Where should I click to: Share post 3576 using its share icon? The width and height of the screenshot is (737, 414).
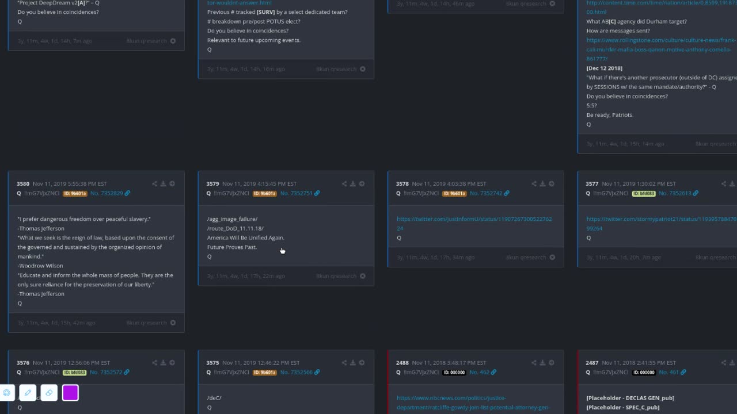(154, 363)
